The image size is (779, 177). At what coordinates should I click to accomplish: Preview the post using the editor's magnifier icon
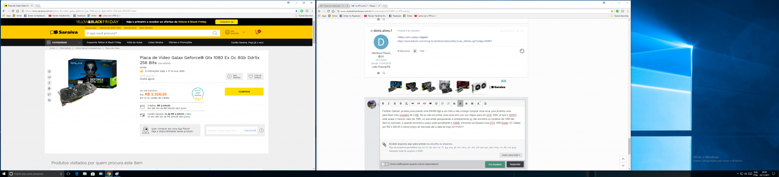coord(485,103)
